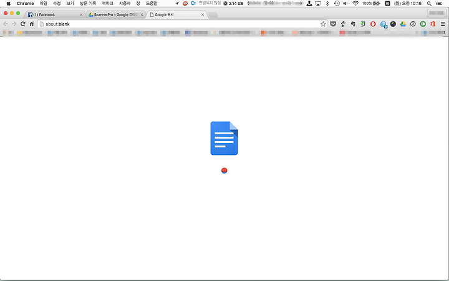This screenshot has height=281, width=449.
Task: Click the red oval menu bar icon
Action: coord(185,4)
